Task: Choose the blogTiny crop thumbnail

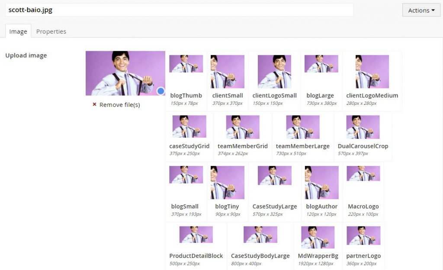Action: [228, 182]
